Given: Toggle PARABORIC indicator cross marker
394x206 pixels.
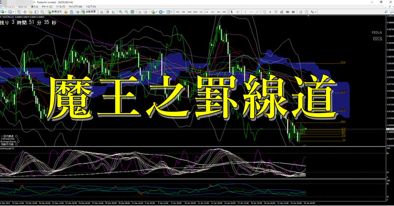Looking at the screenshot, I should point(18,139).
